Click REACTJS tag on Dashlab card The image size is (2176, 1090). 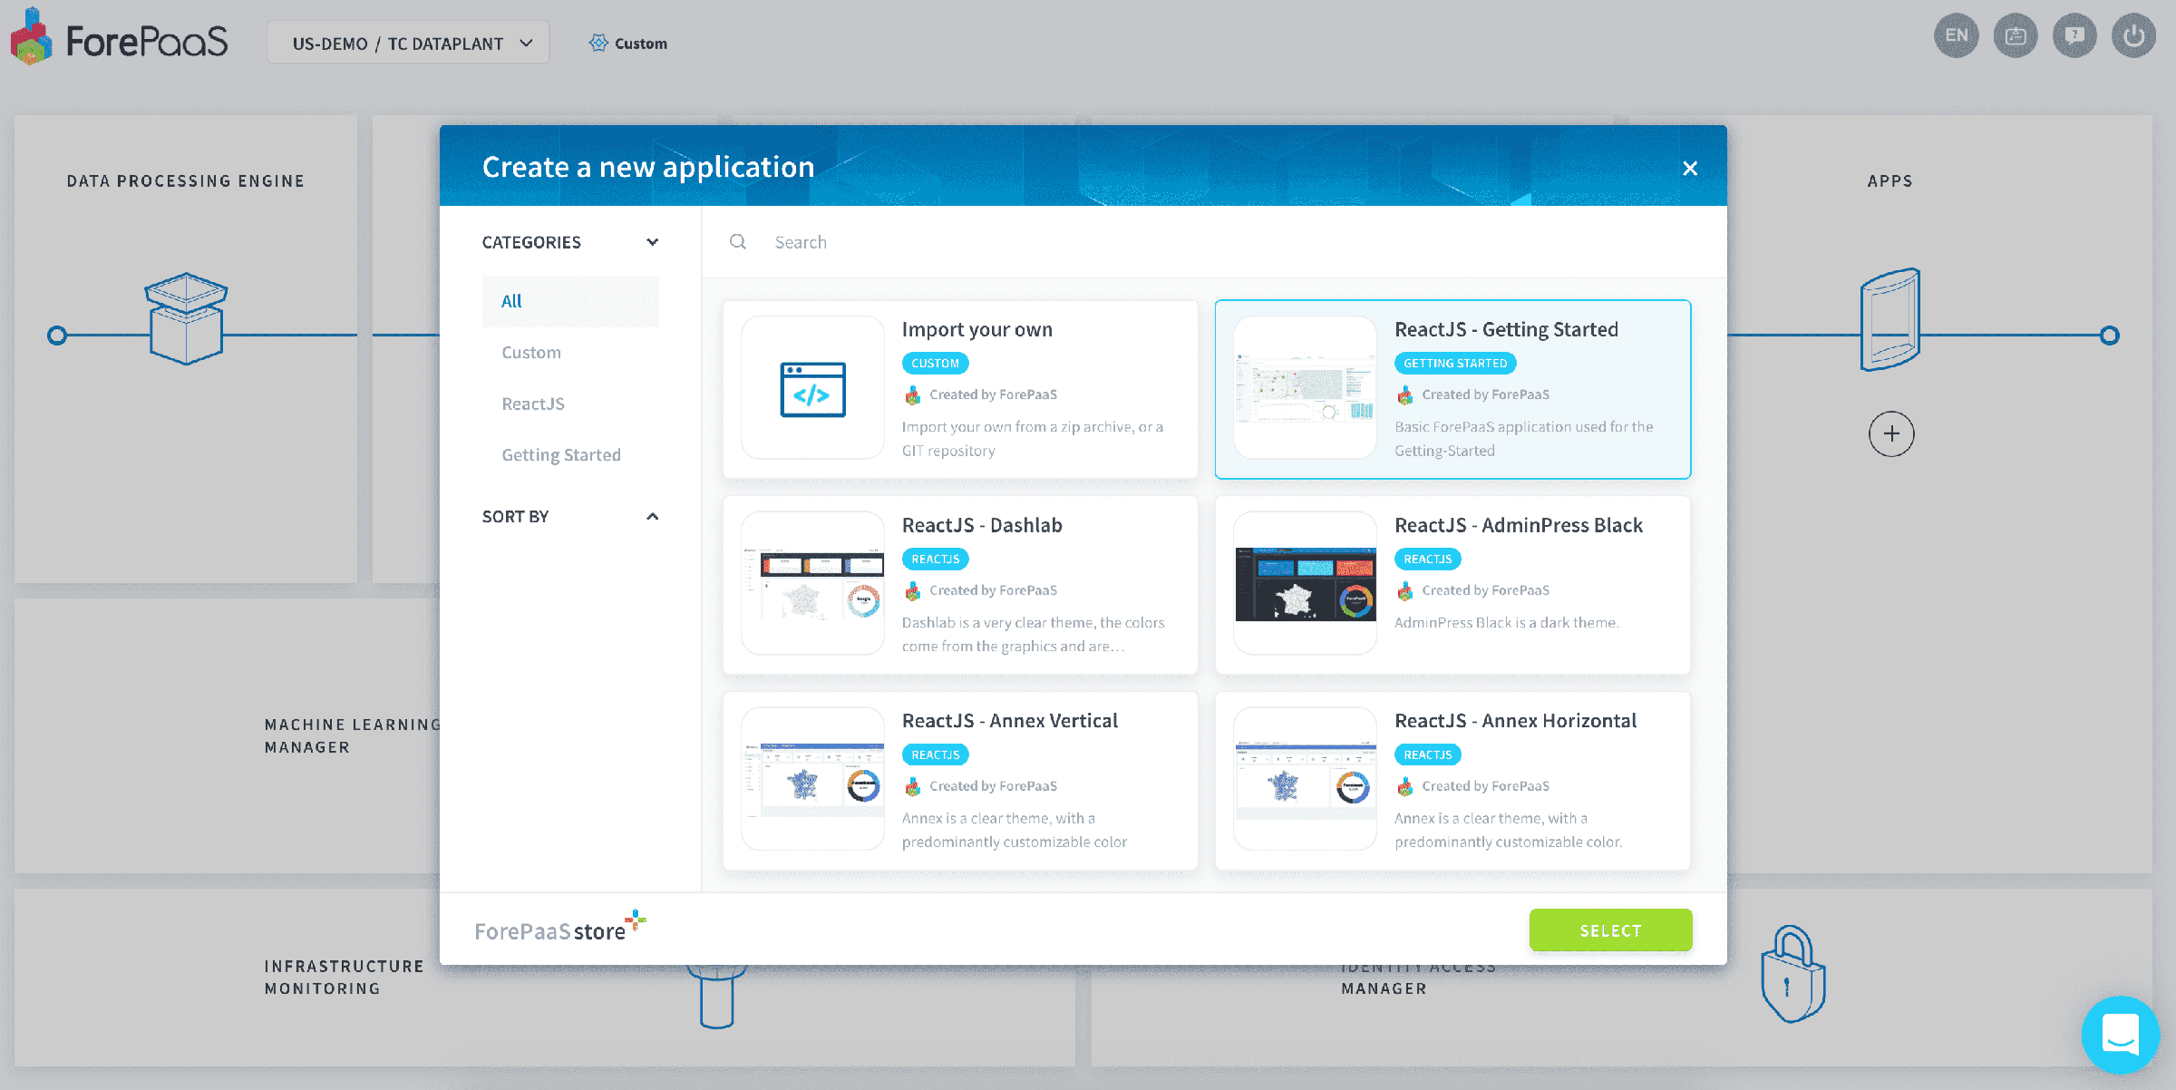point(935,560)
